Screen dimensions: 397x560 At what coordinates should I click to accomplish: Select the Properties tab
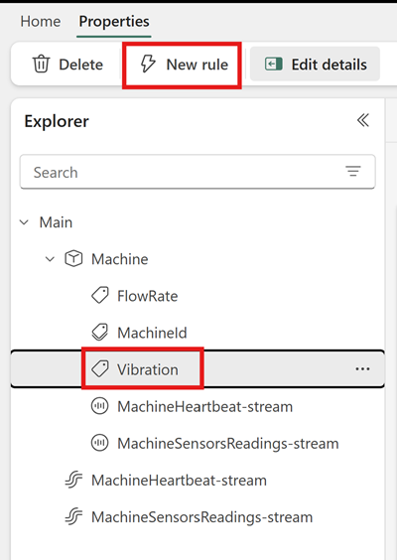click(114, 22)
